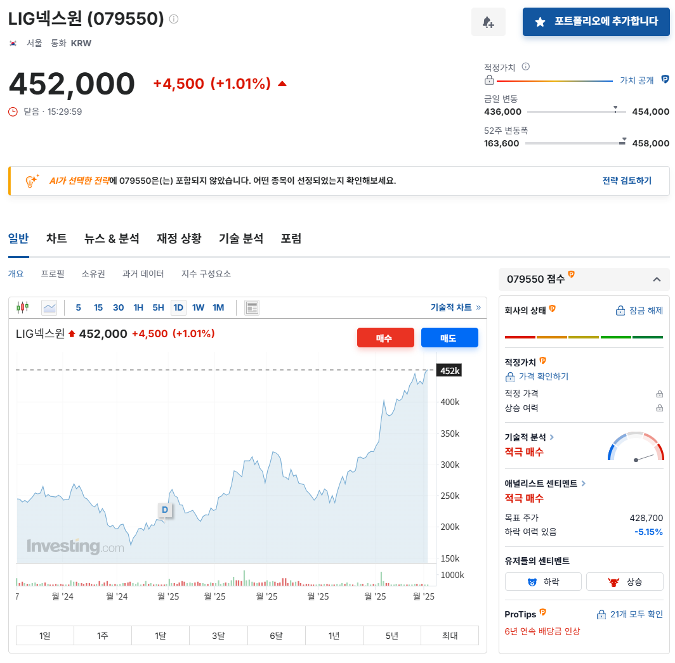Image resolution: width=675 pixels, height=663 pixels.
Task: Click the info icon next to the stock title
Action: [x=174, y=19]
